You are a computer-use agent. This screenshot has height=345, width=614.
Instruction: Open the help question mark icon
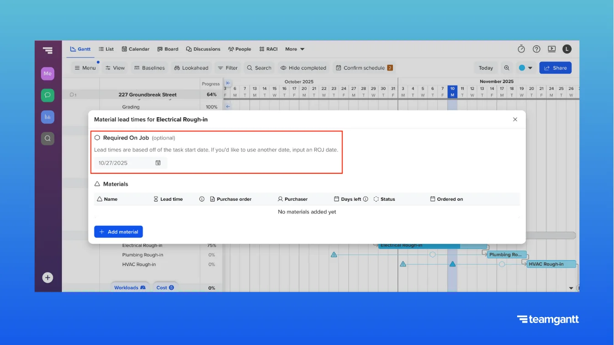pos(536,49)
